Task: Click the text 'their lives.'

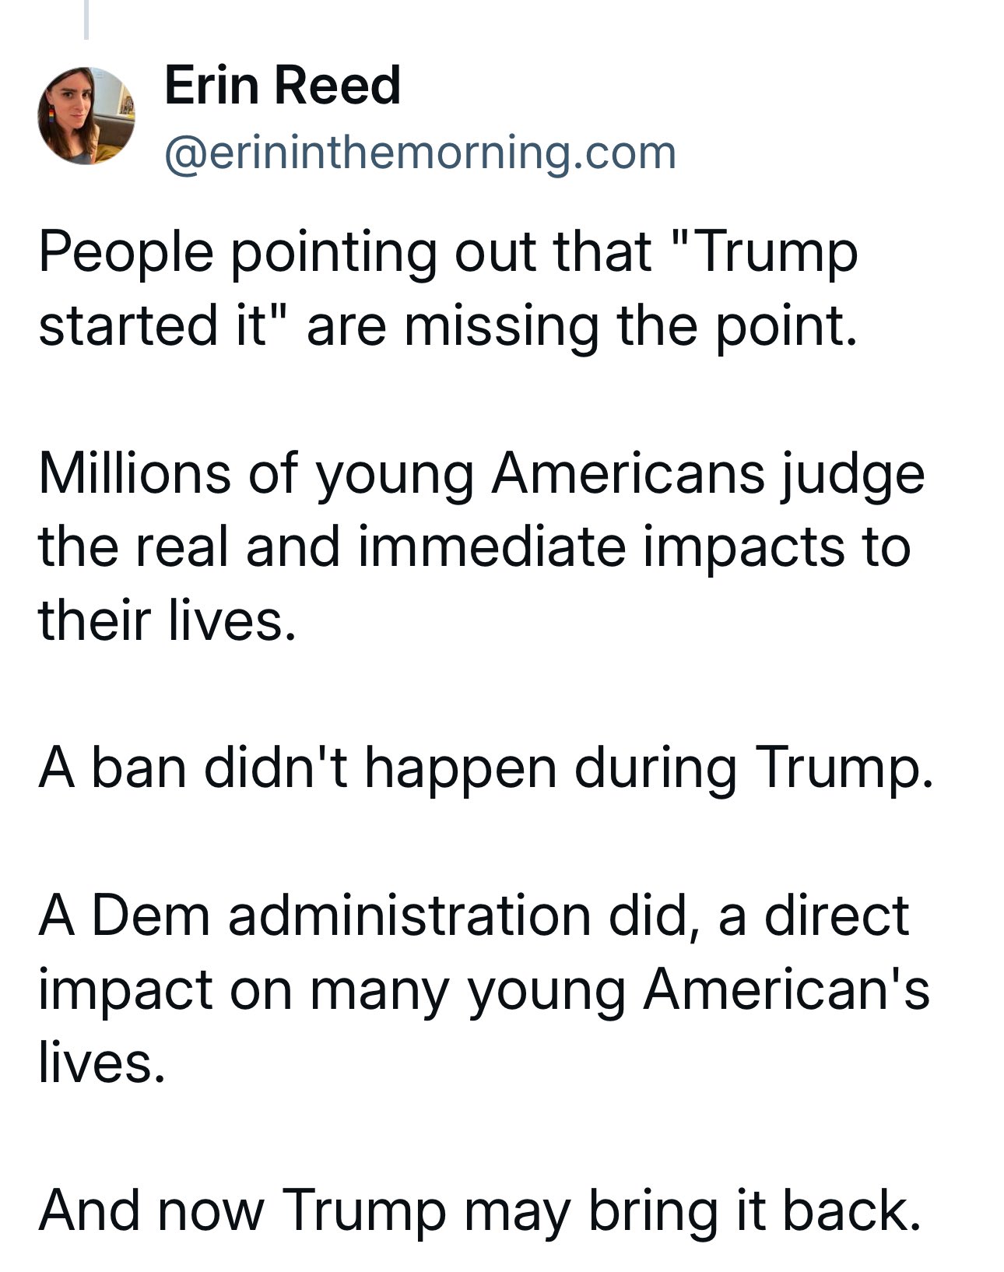Action: (x=168, y=620)
